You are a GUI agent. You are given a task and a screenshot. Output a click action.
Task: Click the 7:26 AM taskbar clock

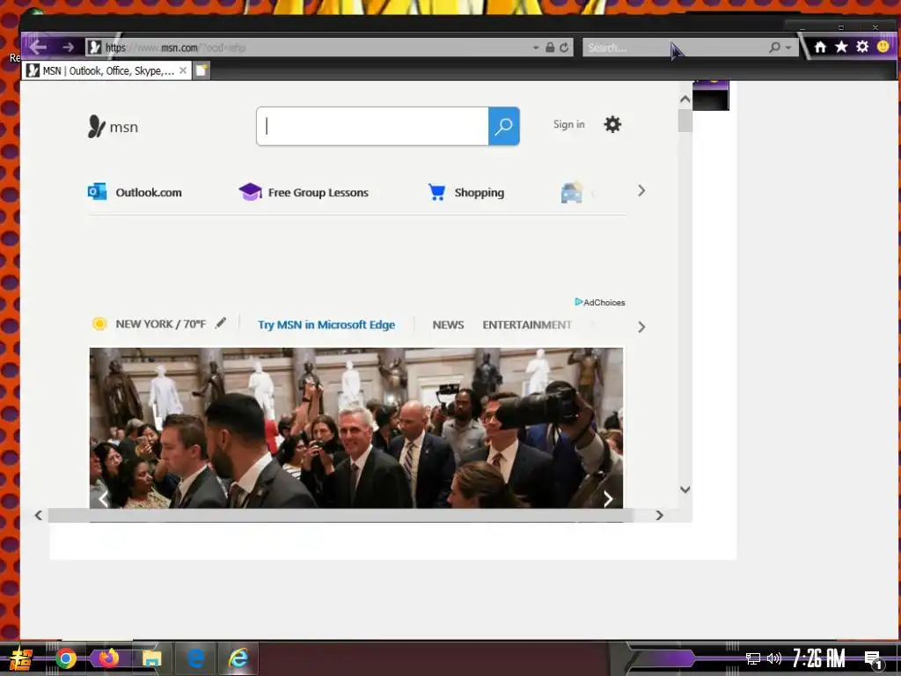point(819,658)
